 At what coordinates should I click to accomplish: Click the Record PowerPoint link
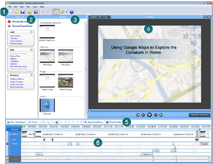coord(22,26)
